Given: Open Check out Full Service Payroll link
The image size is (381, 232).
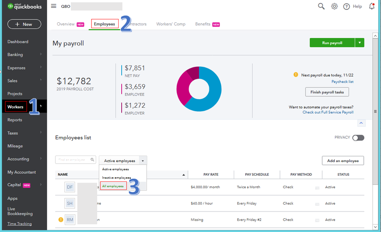Looking at the screenshot, I should click(x=328, y=112).
